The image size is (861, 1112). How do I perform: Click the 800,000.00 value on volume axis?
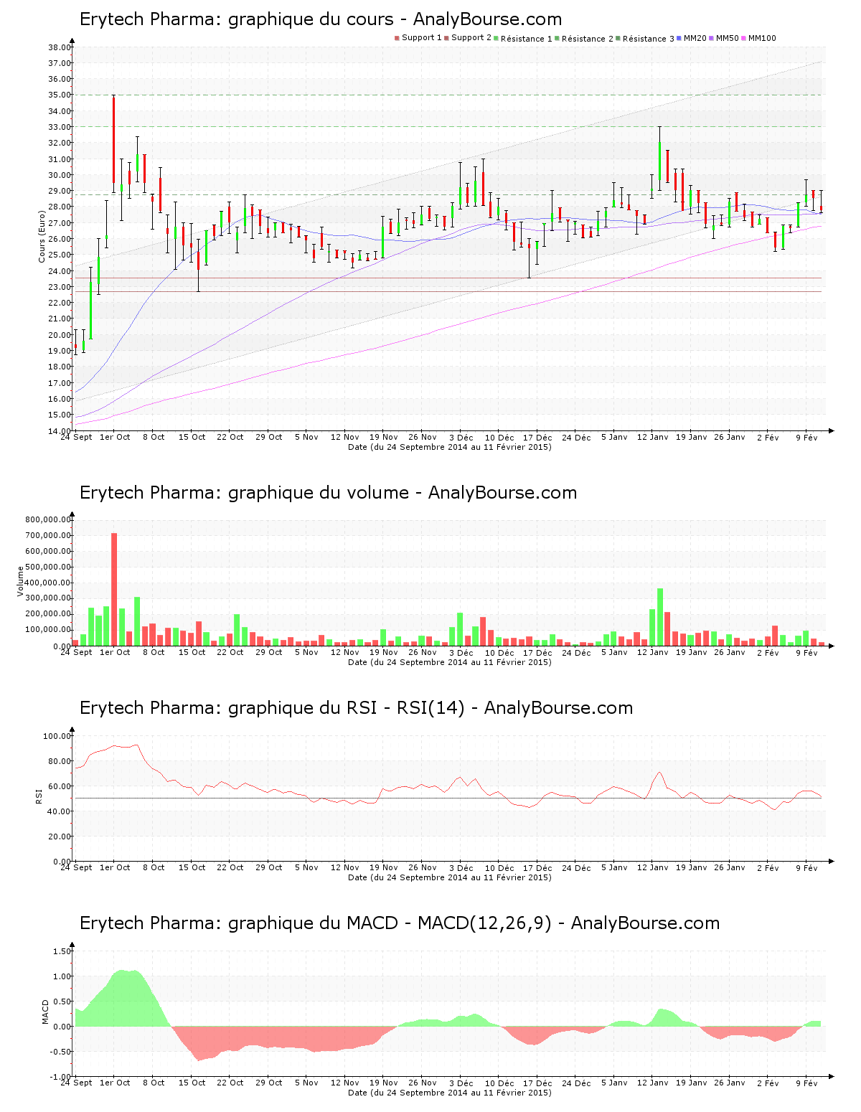point(48,519)
